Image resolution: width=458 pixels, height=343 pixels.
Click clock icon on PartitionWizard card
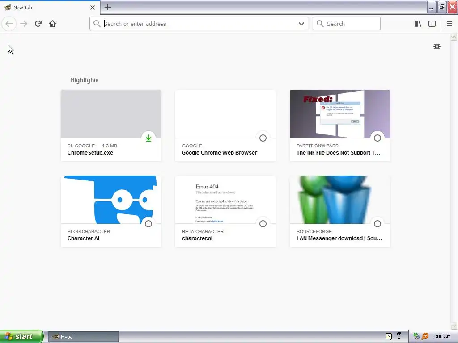(377, 138)
